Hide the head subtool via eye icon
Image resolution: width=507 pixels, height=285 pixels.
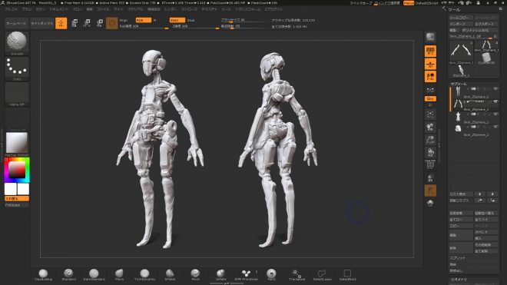click(495, 127)
